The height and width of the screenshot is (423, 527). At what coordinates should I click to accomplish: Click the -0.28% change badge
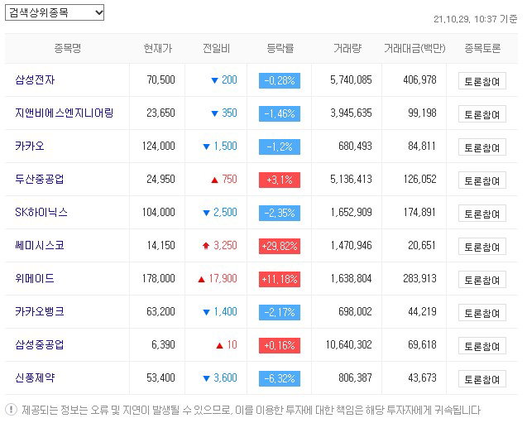pos(280,80)
